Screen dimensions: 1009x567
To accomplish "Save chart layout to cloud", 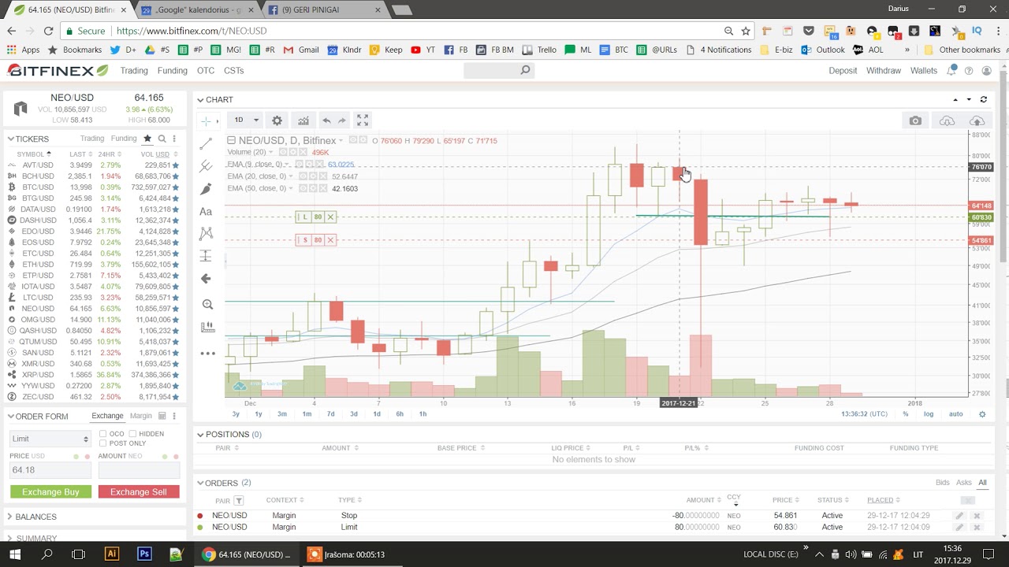I will (977, 120).
